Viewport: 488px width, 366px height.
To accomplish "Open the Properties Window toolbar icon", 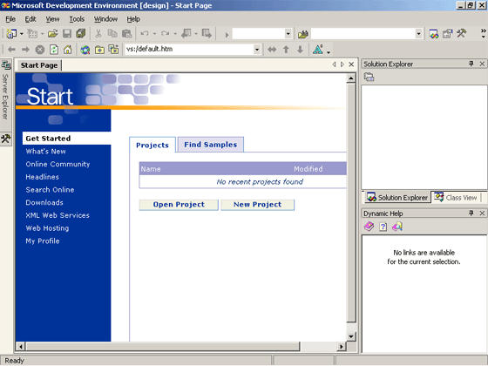I will pos(448,34).
